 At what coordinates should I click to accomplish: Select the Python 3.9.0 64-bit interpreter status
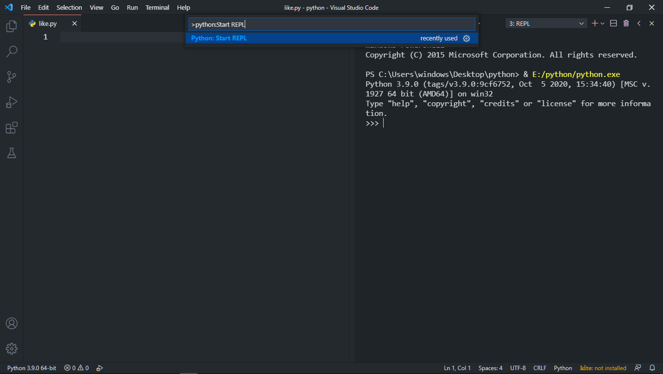tap(32, 368)
